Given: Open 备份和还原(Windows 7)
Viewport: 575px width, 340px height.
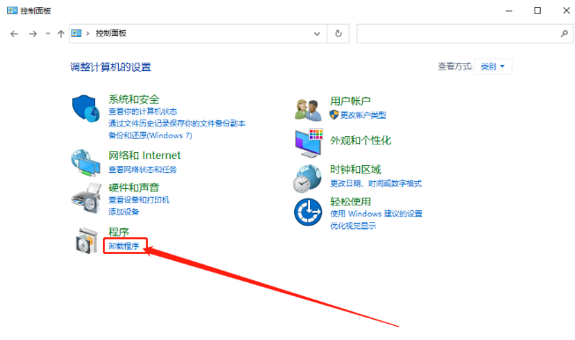Looking at the screenshot, I should click(151, 135).
